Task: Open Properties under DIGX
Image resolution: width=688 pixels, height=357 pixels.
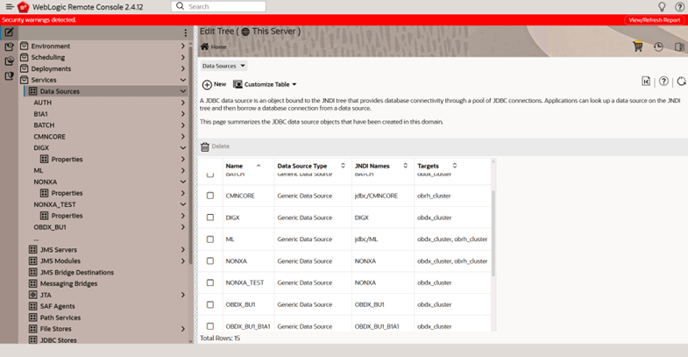Action: click(x=67, y=159)
